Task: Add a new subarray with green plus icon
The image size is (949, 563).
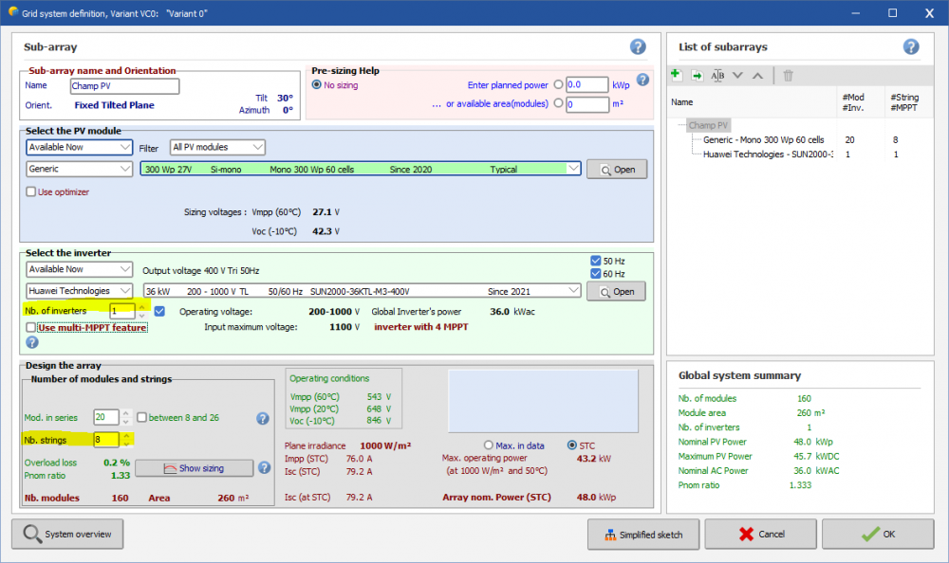Action: [x=677, y=75]
